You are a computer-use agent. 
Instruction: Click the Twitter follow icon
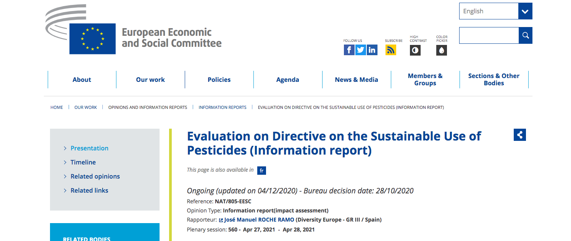tap(360, 50)
